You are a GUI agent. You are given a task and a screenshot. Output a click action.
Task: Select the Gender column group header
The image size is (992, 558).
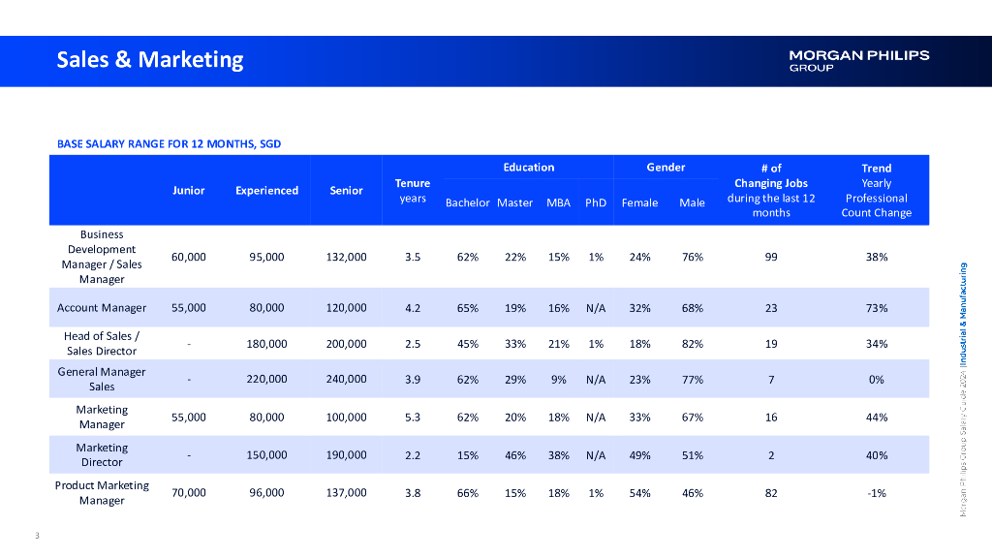click(x=666, y=168)
